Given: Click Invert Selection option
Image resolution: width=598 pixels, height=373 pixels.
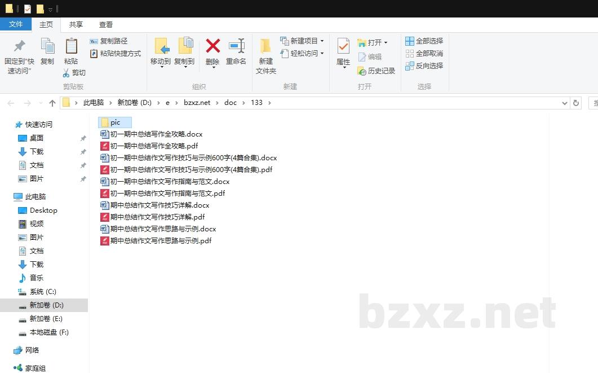Looking at the screenshot, I should (424, 66).
